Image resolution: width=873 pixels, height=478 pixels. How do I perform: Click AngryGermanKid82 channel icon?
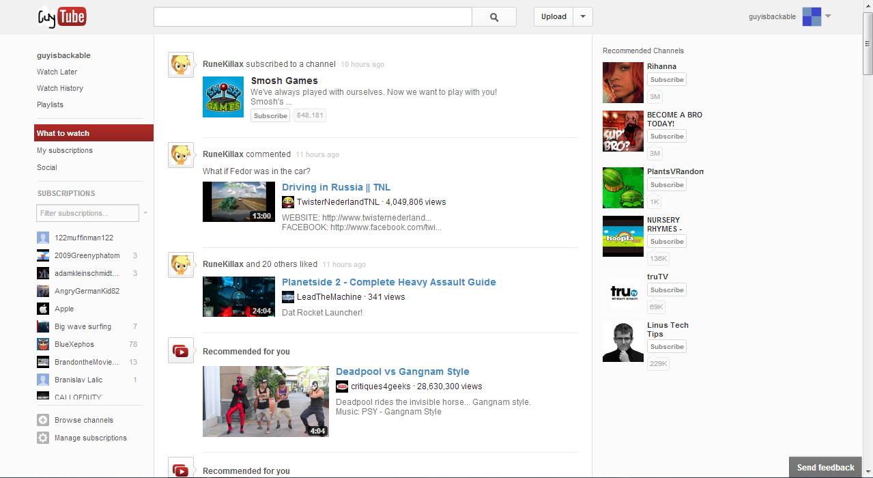click(43, 291)
